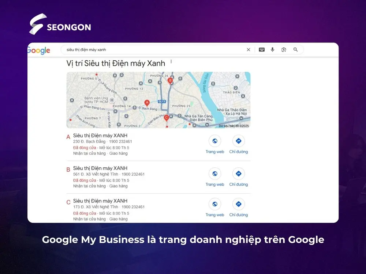Click the Google logo
This screenshot has height=274, width=366.
coord(39,50)
